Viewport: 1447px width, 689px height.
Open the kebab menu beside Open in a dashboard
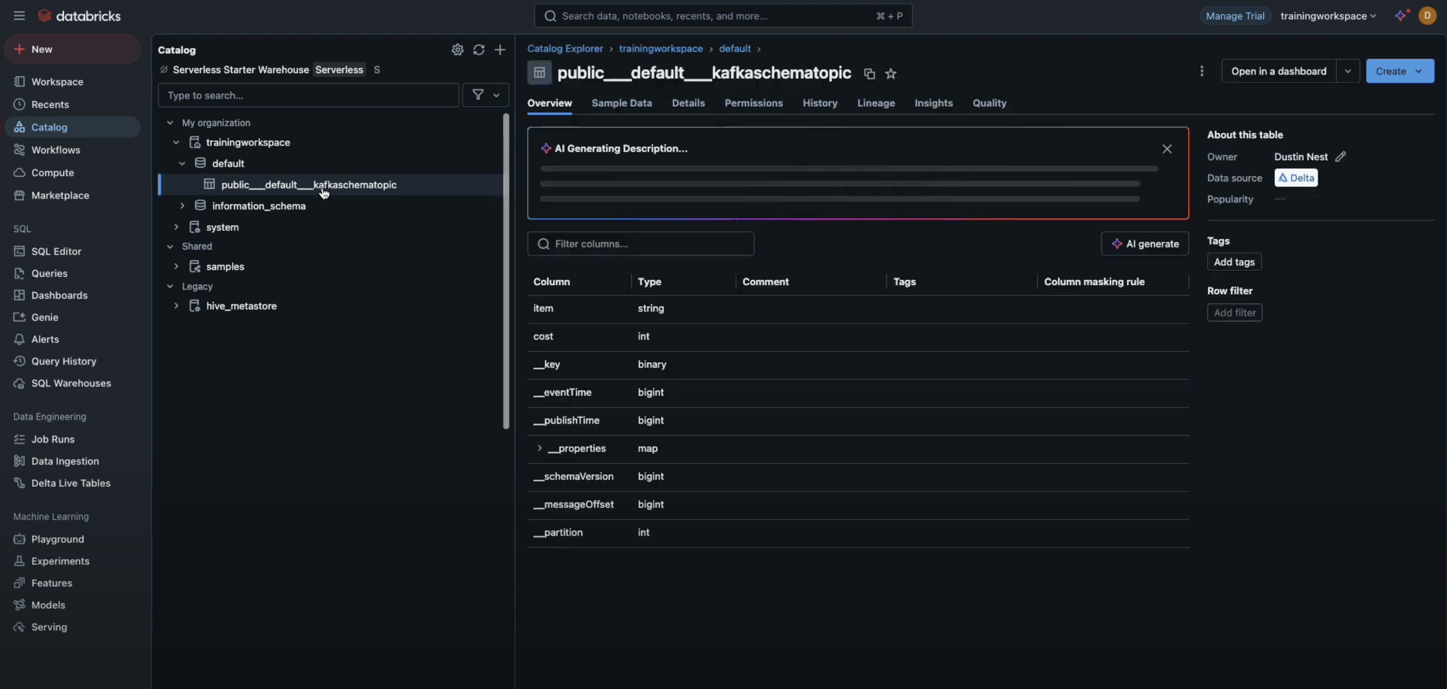1202,71
